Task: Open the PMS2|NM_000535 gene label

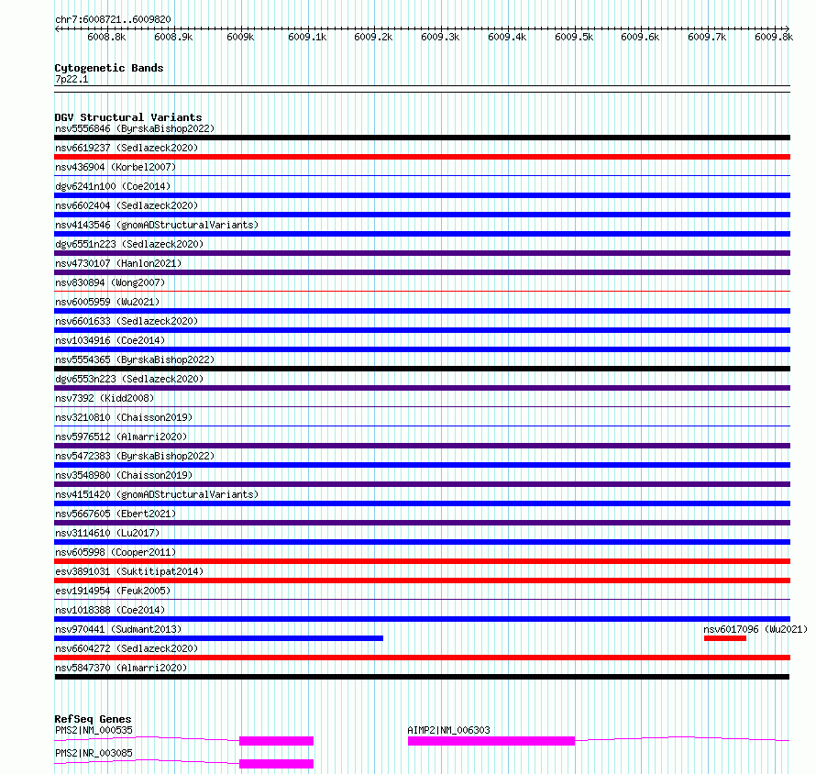Action: tap(94, 730)
